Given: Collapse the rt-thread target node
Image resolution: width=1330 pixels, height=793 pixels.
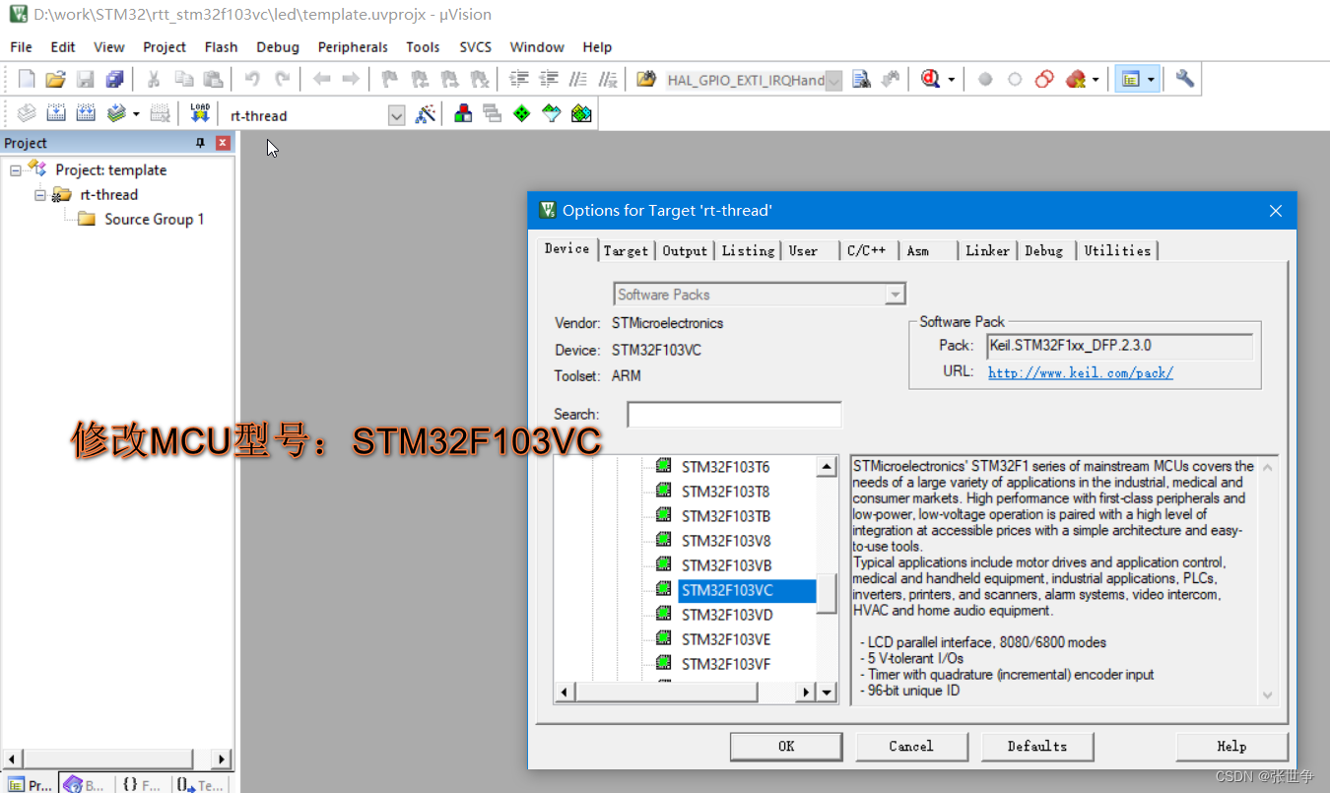Looking at the screenshot, I should pyautogui.click(x=40, y=195).
